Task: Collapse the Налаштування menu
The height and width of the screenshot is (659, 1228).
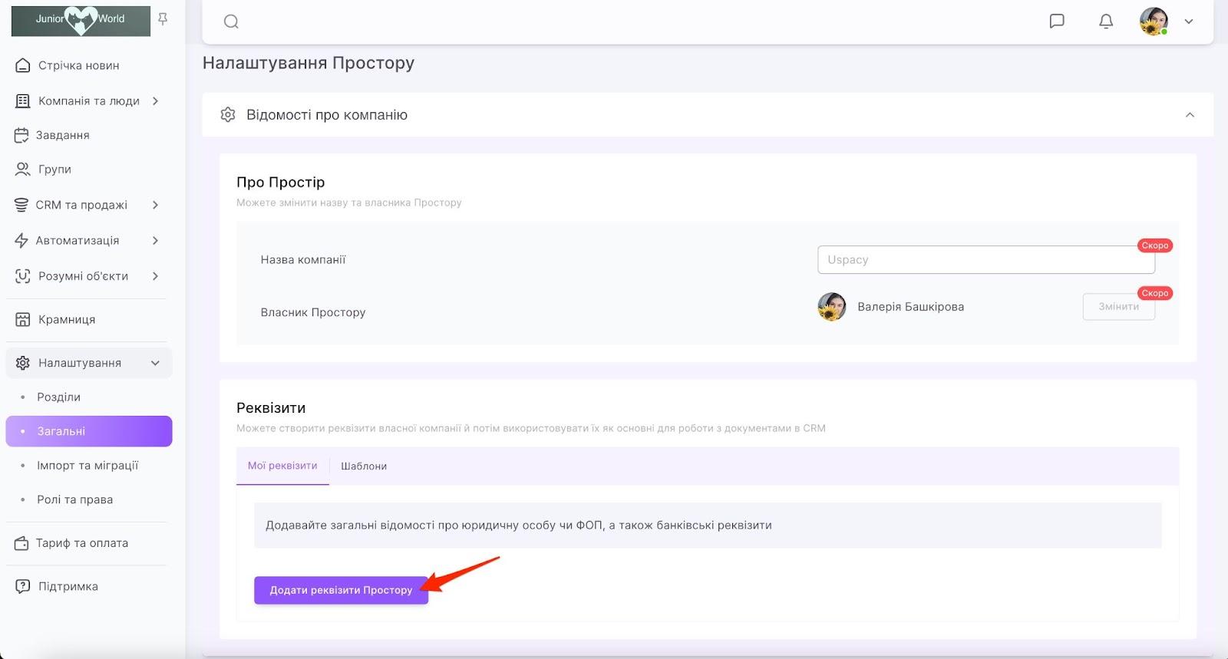Action: [x=156, y=363]
